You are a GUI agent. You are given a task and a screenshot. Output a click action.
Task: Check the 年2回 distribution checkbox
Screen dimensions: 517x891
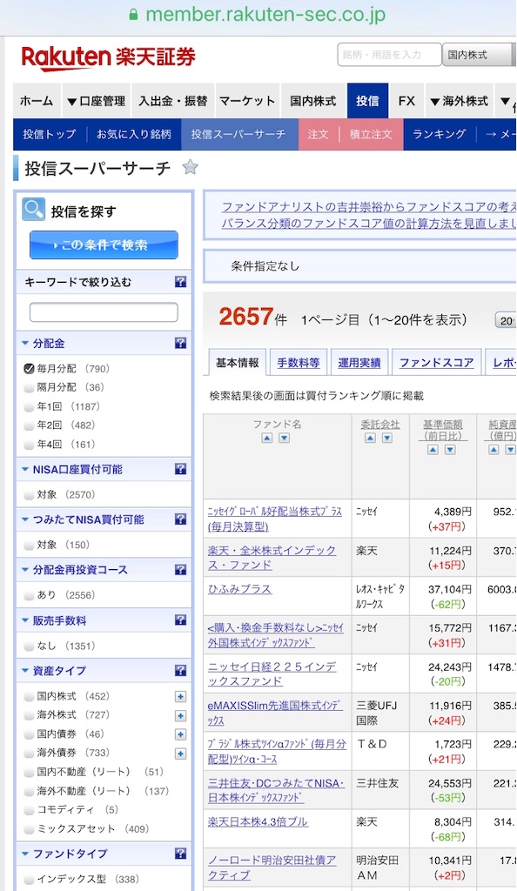(x=29, y=425)
